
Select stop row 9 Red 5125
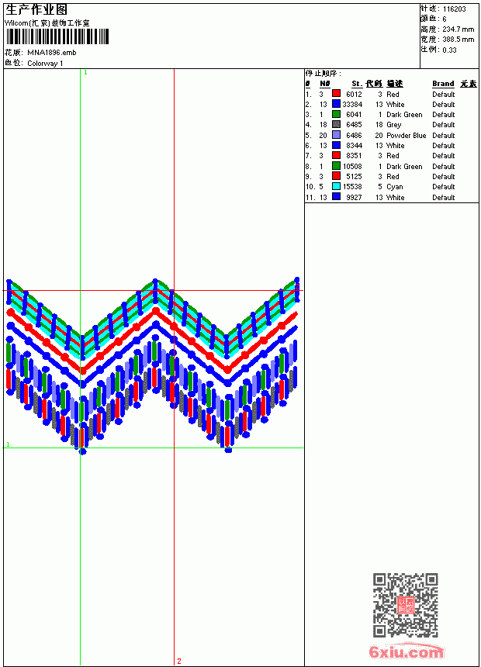[392, 176]
